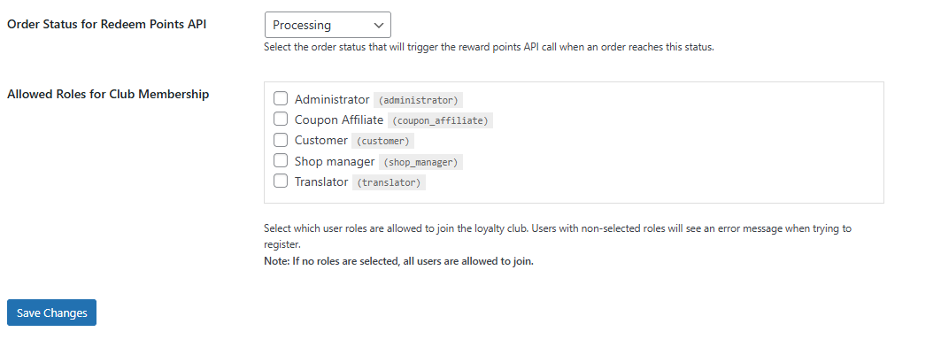Viewport: 941px width, 355px height.
Task: Toggle the Shop manager checkbox
Action: tap(281, 160)
